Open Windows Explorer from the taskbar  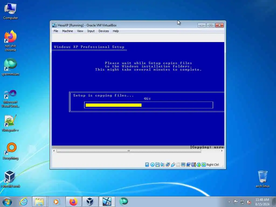click(x=39, y=202)
